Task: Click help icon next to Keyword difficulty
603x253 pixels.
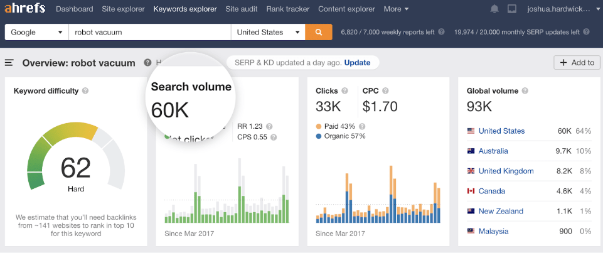Action: tap(85, 91)
